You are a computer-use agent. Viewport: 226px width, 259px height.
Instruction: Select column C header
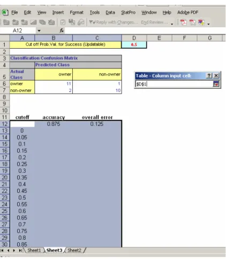click(x=97, y=38)
